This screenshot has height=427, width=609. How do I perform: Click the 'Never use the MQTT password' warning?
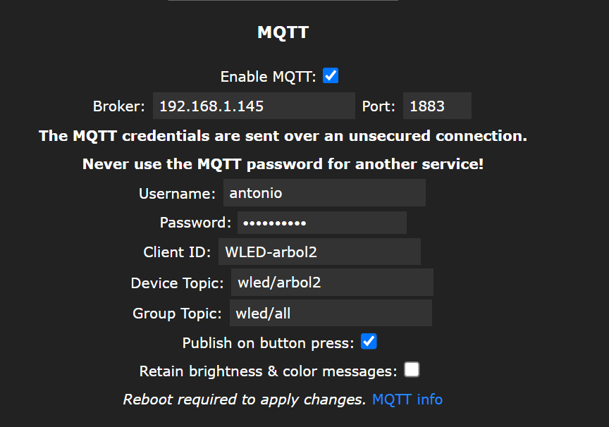283,164
